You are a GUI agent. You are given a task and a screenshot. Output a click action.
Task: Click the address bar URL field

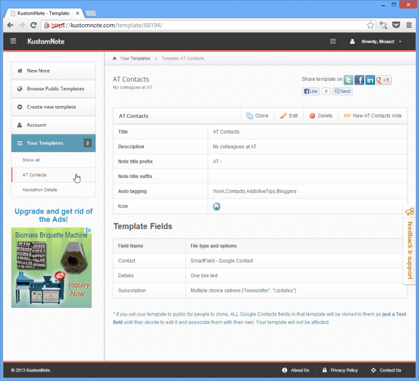coord(208,25)
